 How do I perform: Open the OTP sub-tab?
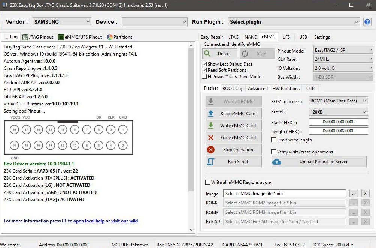(x=310, y=89)
